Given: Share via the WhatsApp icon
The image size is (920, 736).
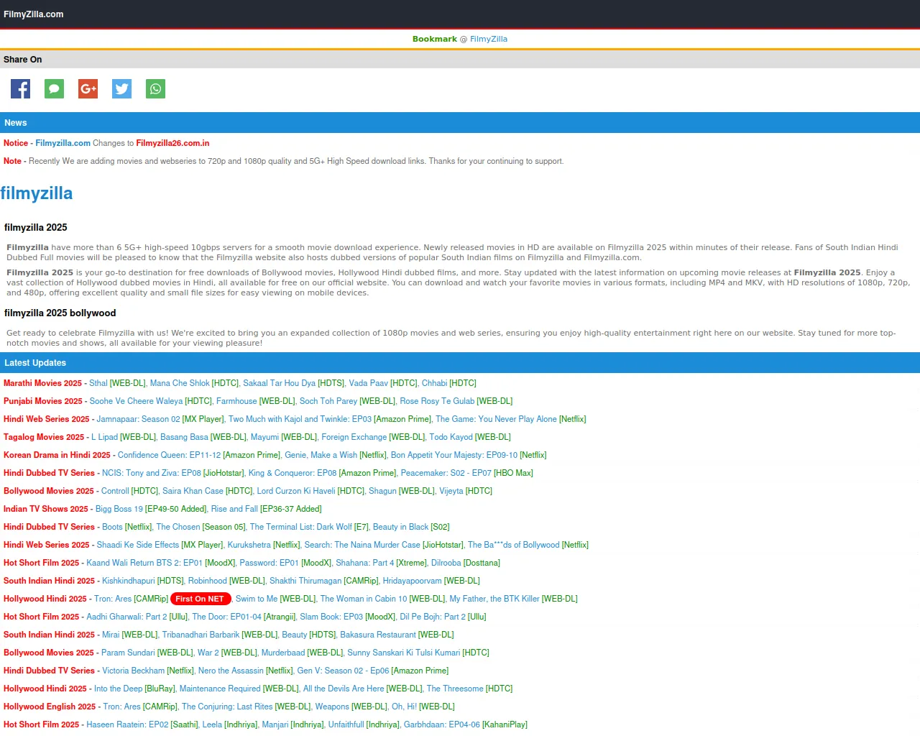Looking at the screenshot, I should click(155, 88).
